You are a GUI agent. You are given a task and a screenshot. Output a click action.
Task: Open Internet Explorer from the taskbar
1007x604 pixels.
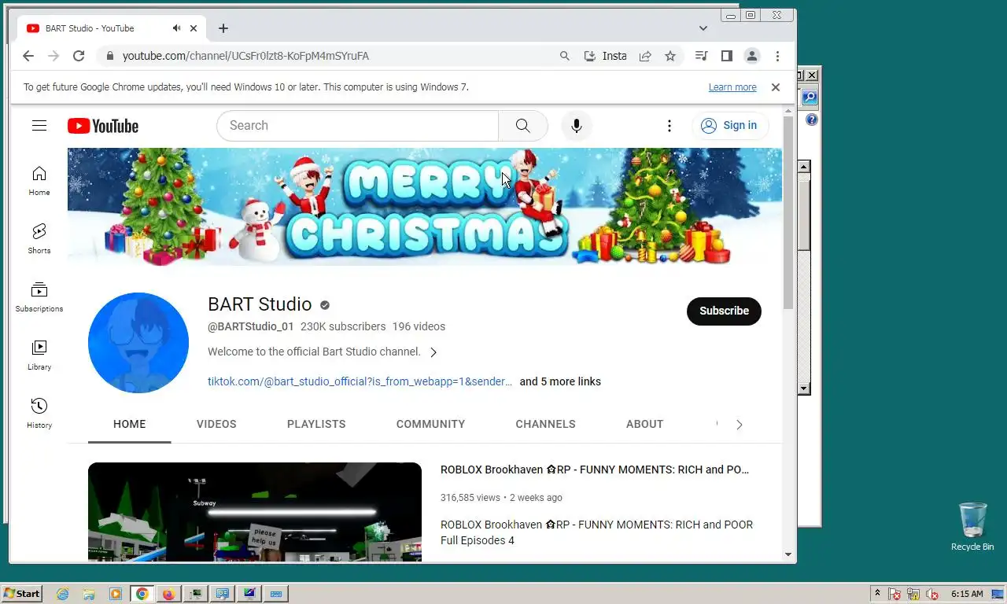63,594
